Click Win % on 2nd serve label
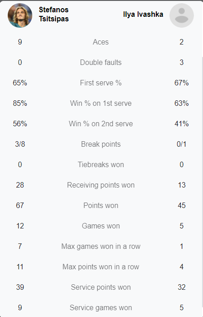The image size is (203, 317). click(101, 124)
